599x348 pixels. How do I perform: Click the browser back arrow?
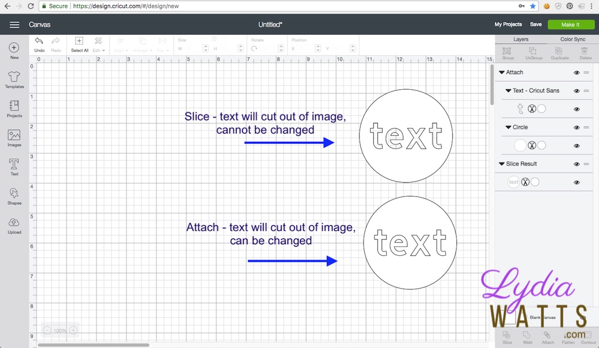pyautogui.click(x=7, y=6)
